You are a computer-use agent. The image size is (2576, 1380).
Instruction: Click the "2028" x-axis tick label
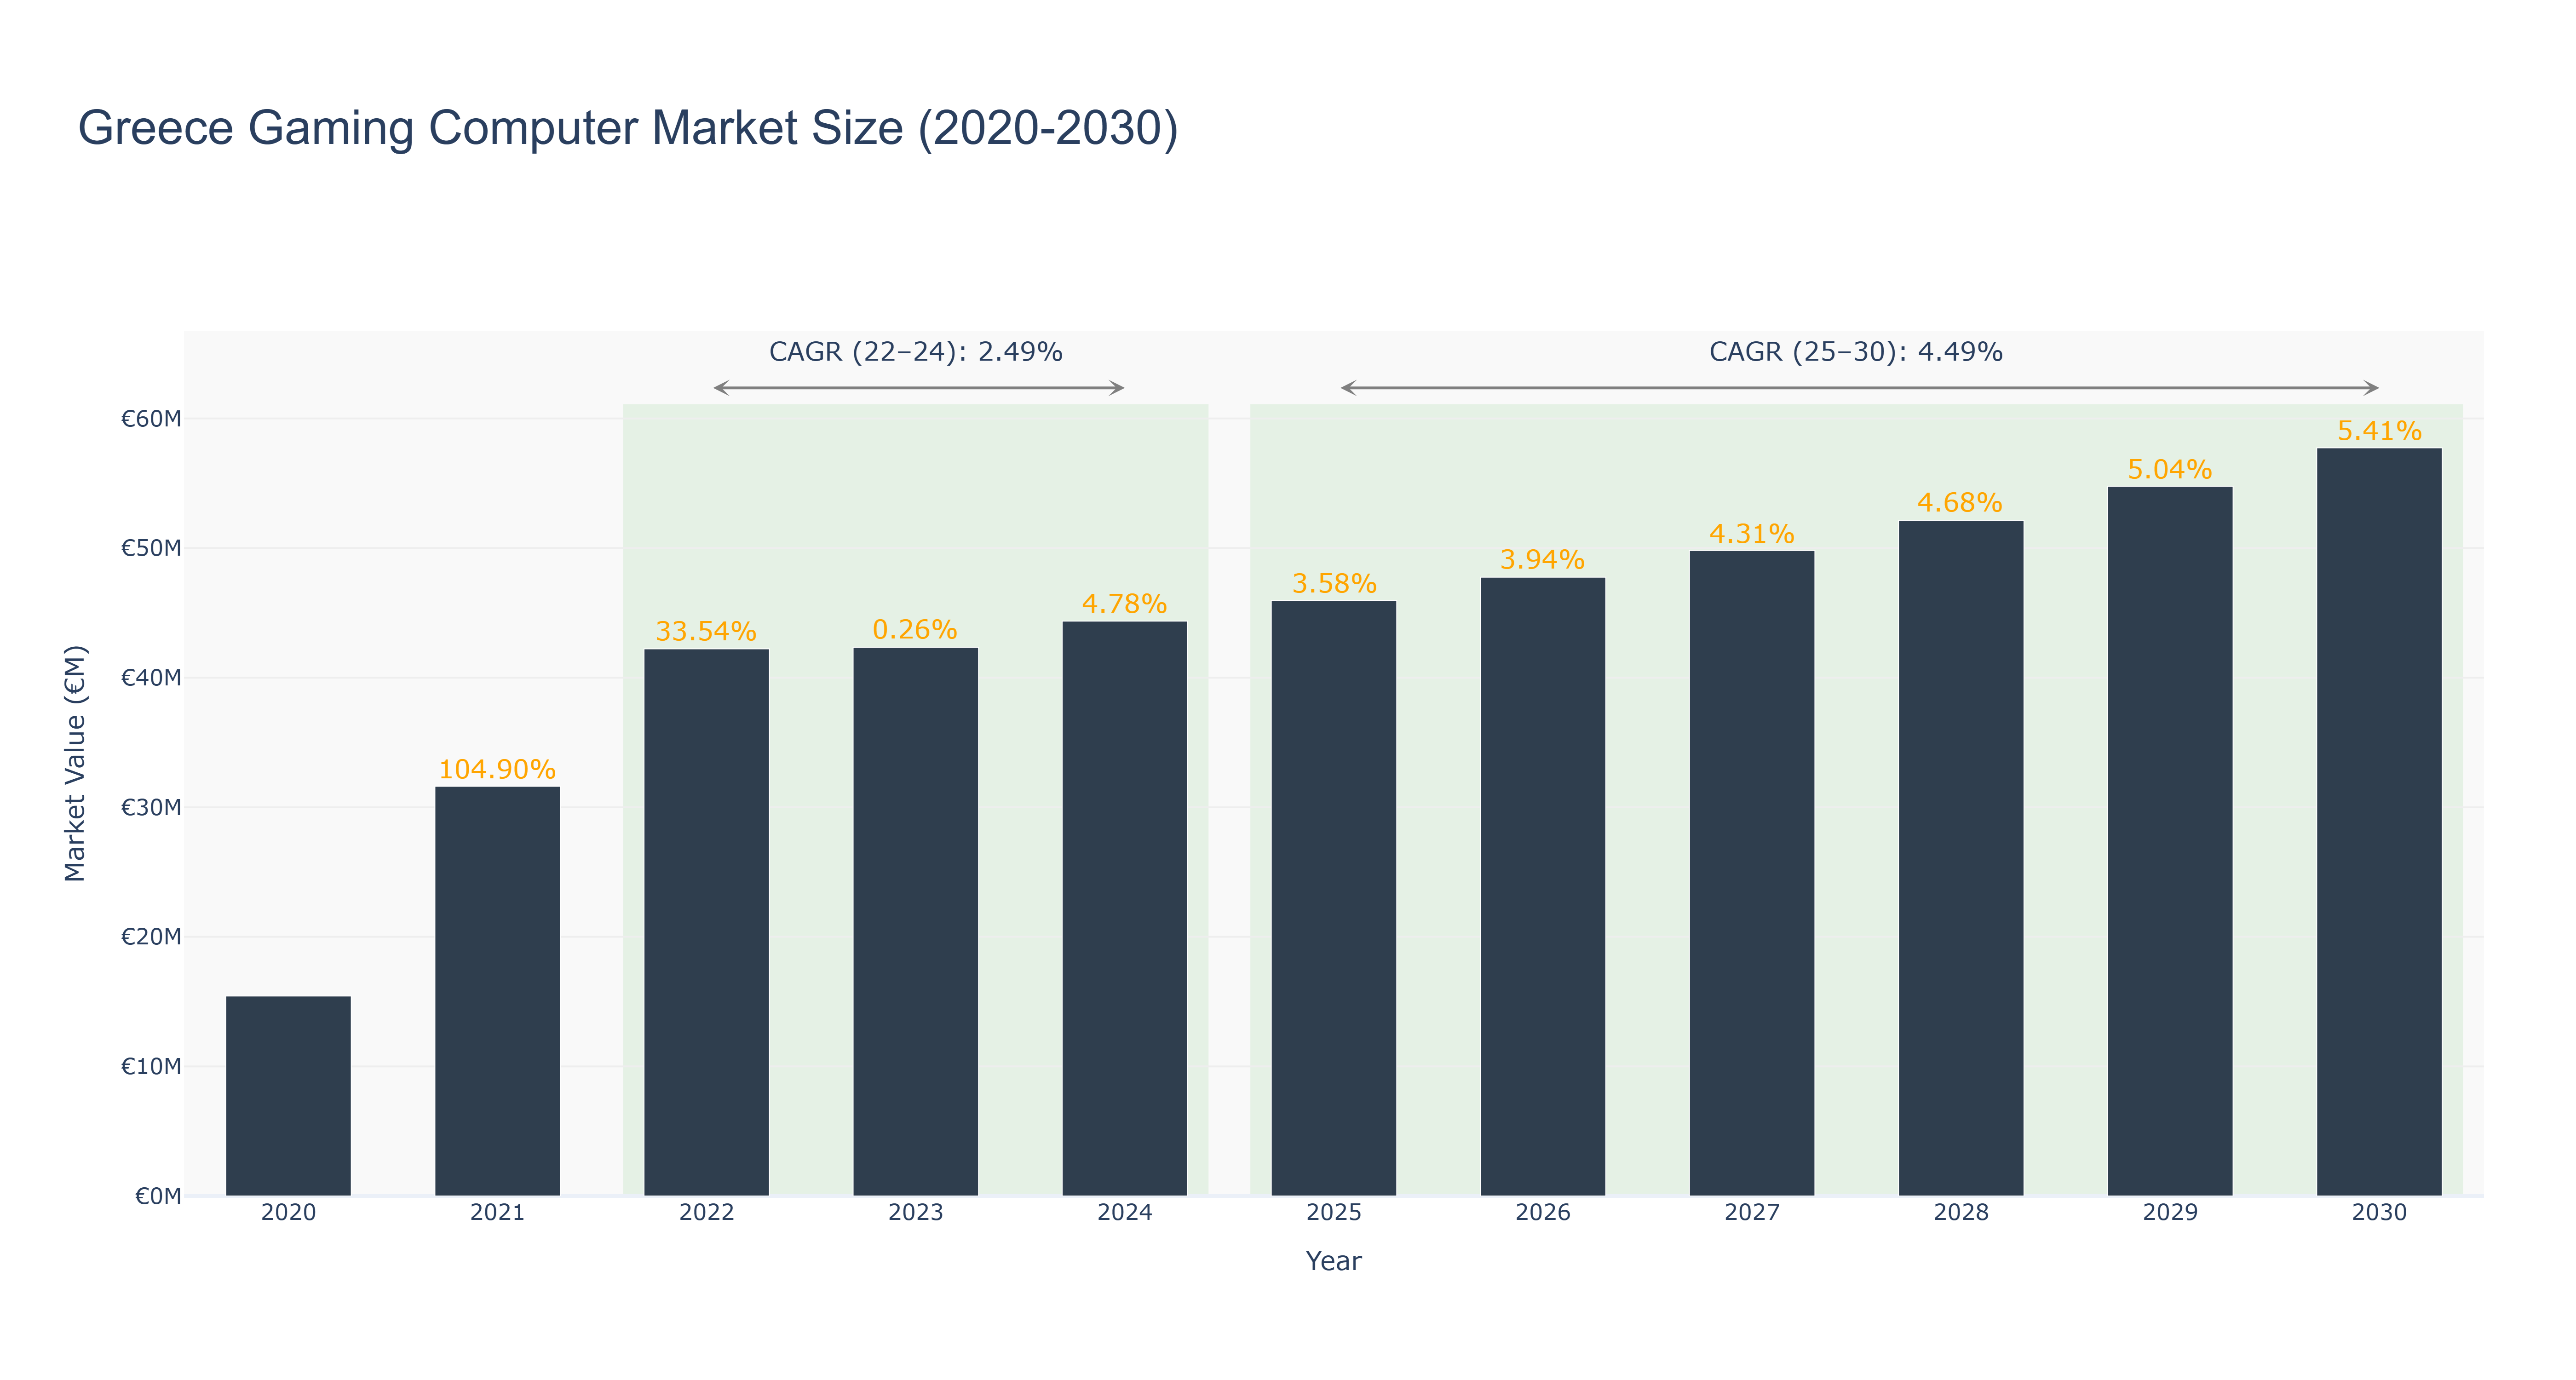(1960, 1213)
